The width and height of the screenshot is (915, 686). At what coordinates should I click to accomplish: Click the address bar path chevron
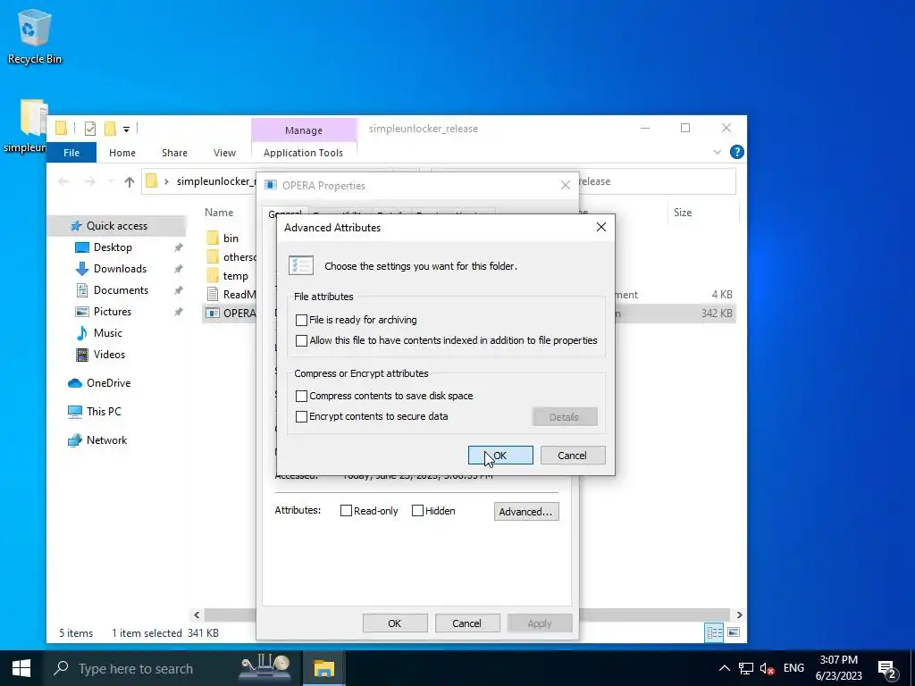pyautogui.click(x=166, y=181)
